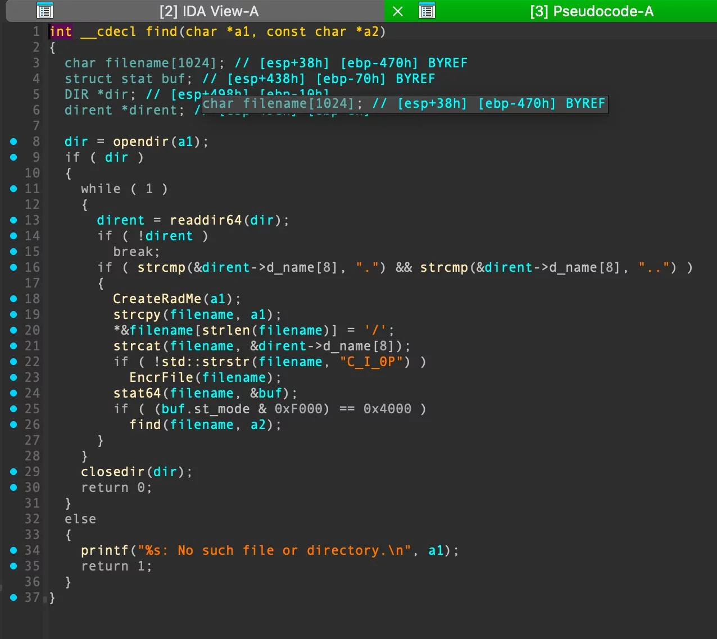This screenshot has width=717, height=639.
Task: Click the EncrFile function name
Action: click(161, 377)
